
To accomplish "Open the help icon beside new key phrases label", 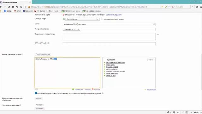I will pyautogui.click(x=22, y=54).
